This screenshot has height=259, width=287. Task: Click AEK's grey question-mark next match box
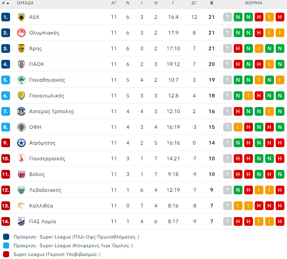(228, 17)
